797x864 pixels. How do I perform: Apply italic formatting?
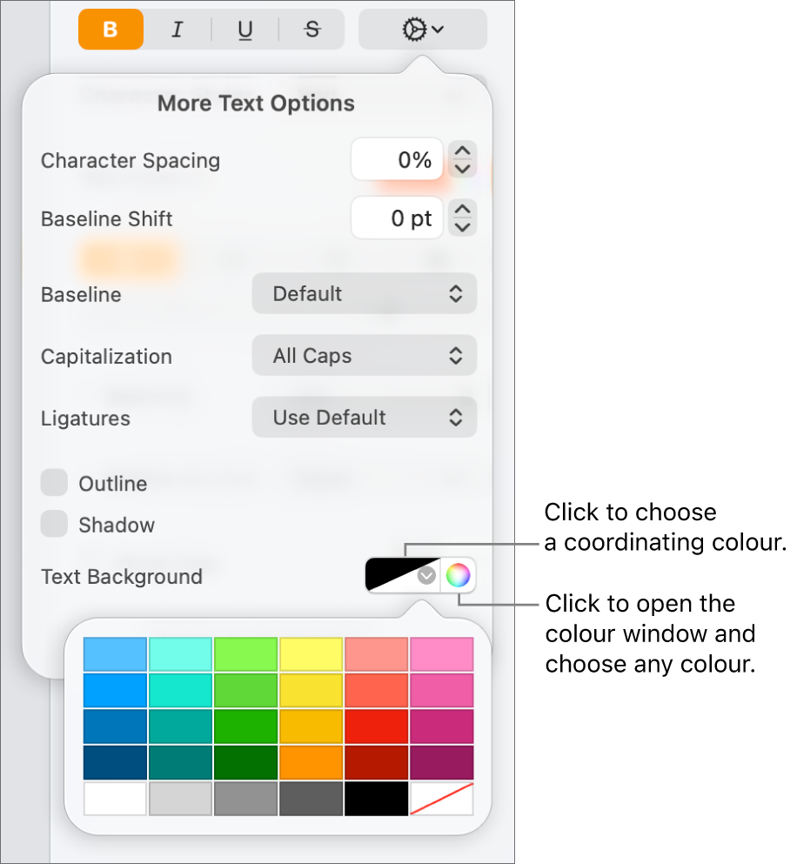(177, 29)
